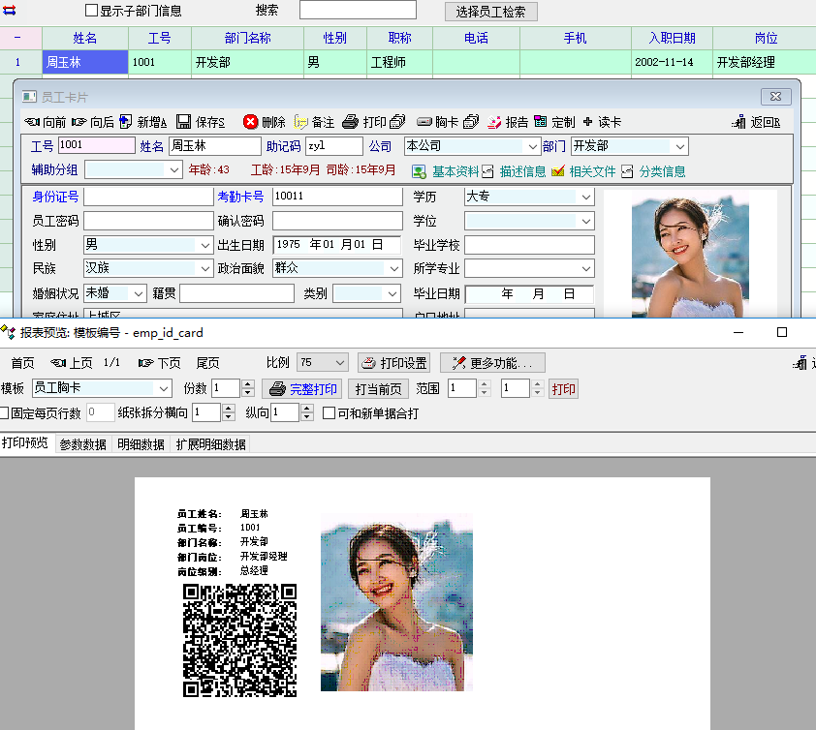Screen dimensions: 816x730
Task: Expand the 模板 dropdown showing 员工胸卡
Action: [163, 389]
